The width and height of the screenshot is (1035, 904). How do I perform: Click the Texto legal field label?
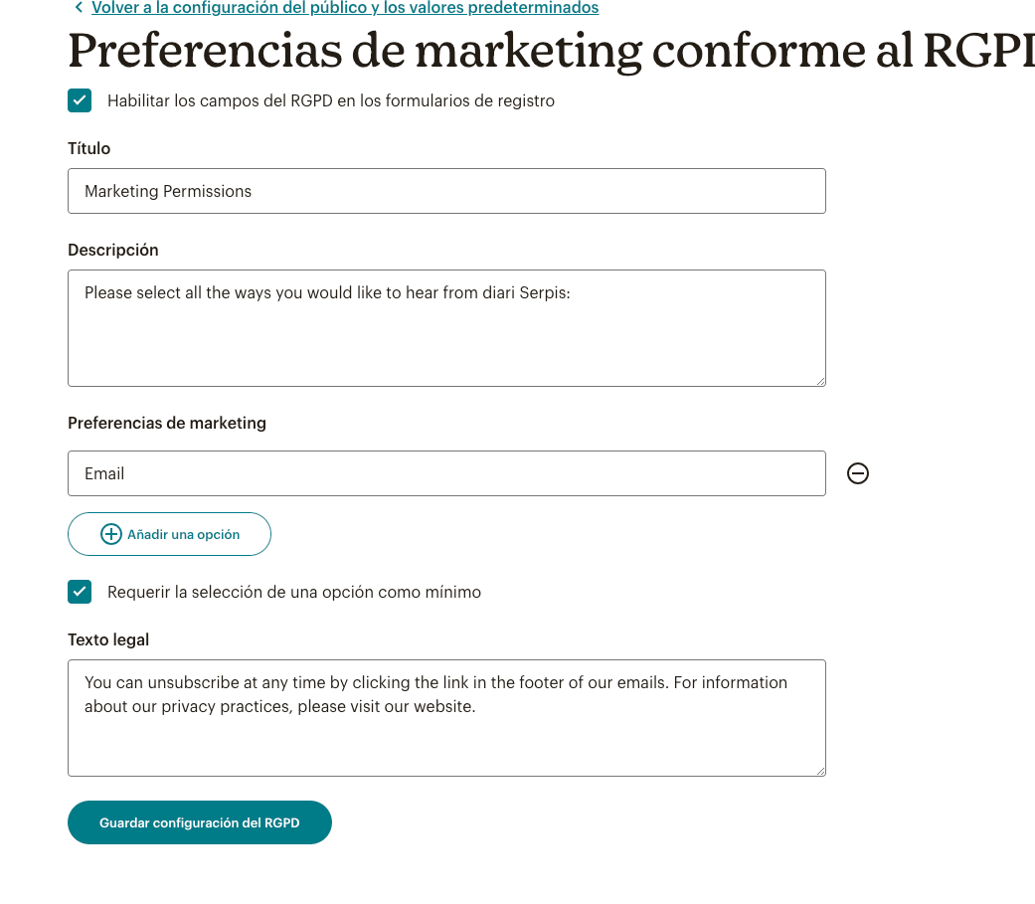(108, 639)
